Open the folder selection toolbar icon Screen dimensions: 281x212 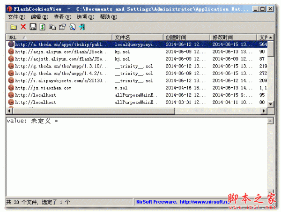(14, 27)
